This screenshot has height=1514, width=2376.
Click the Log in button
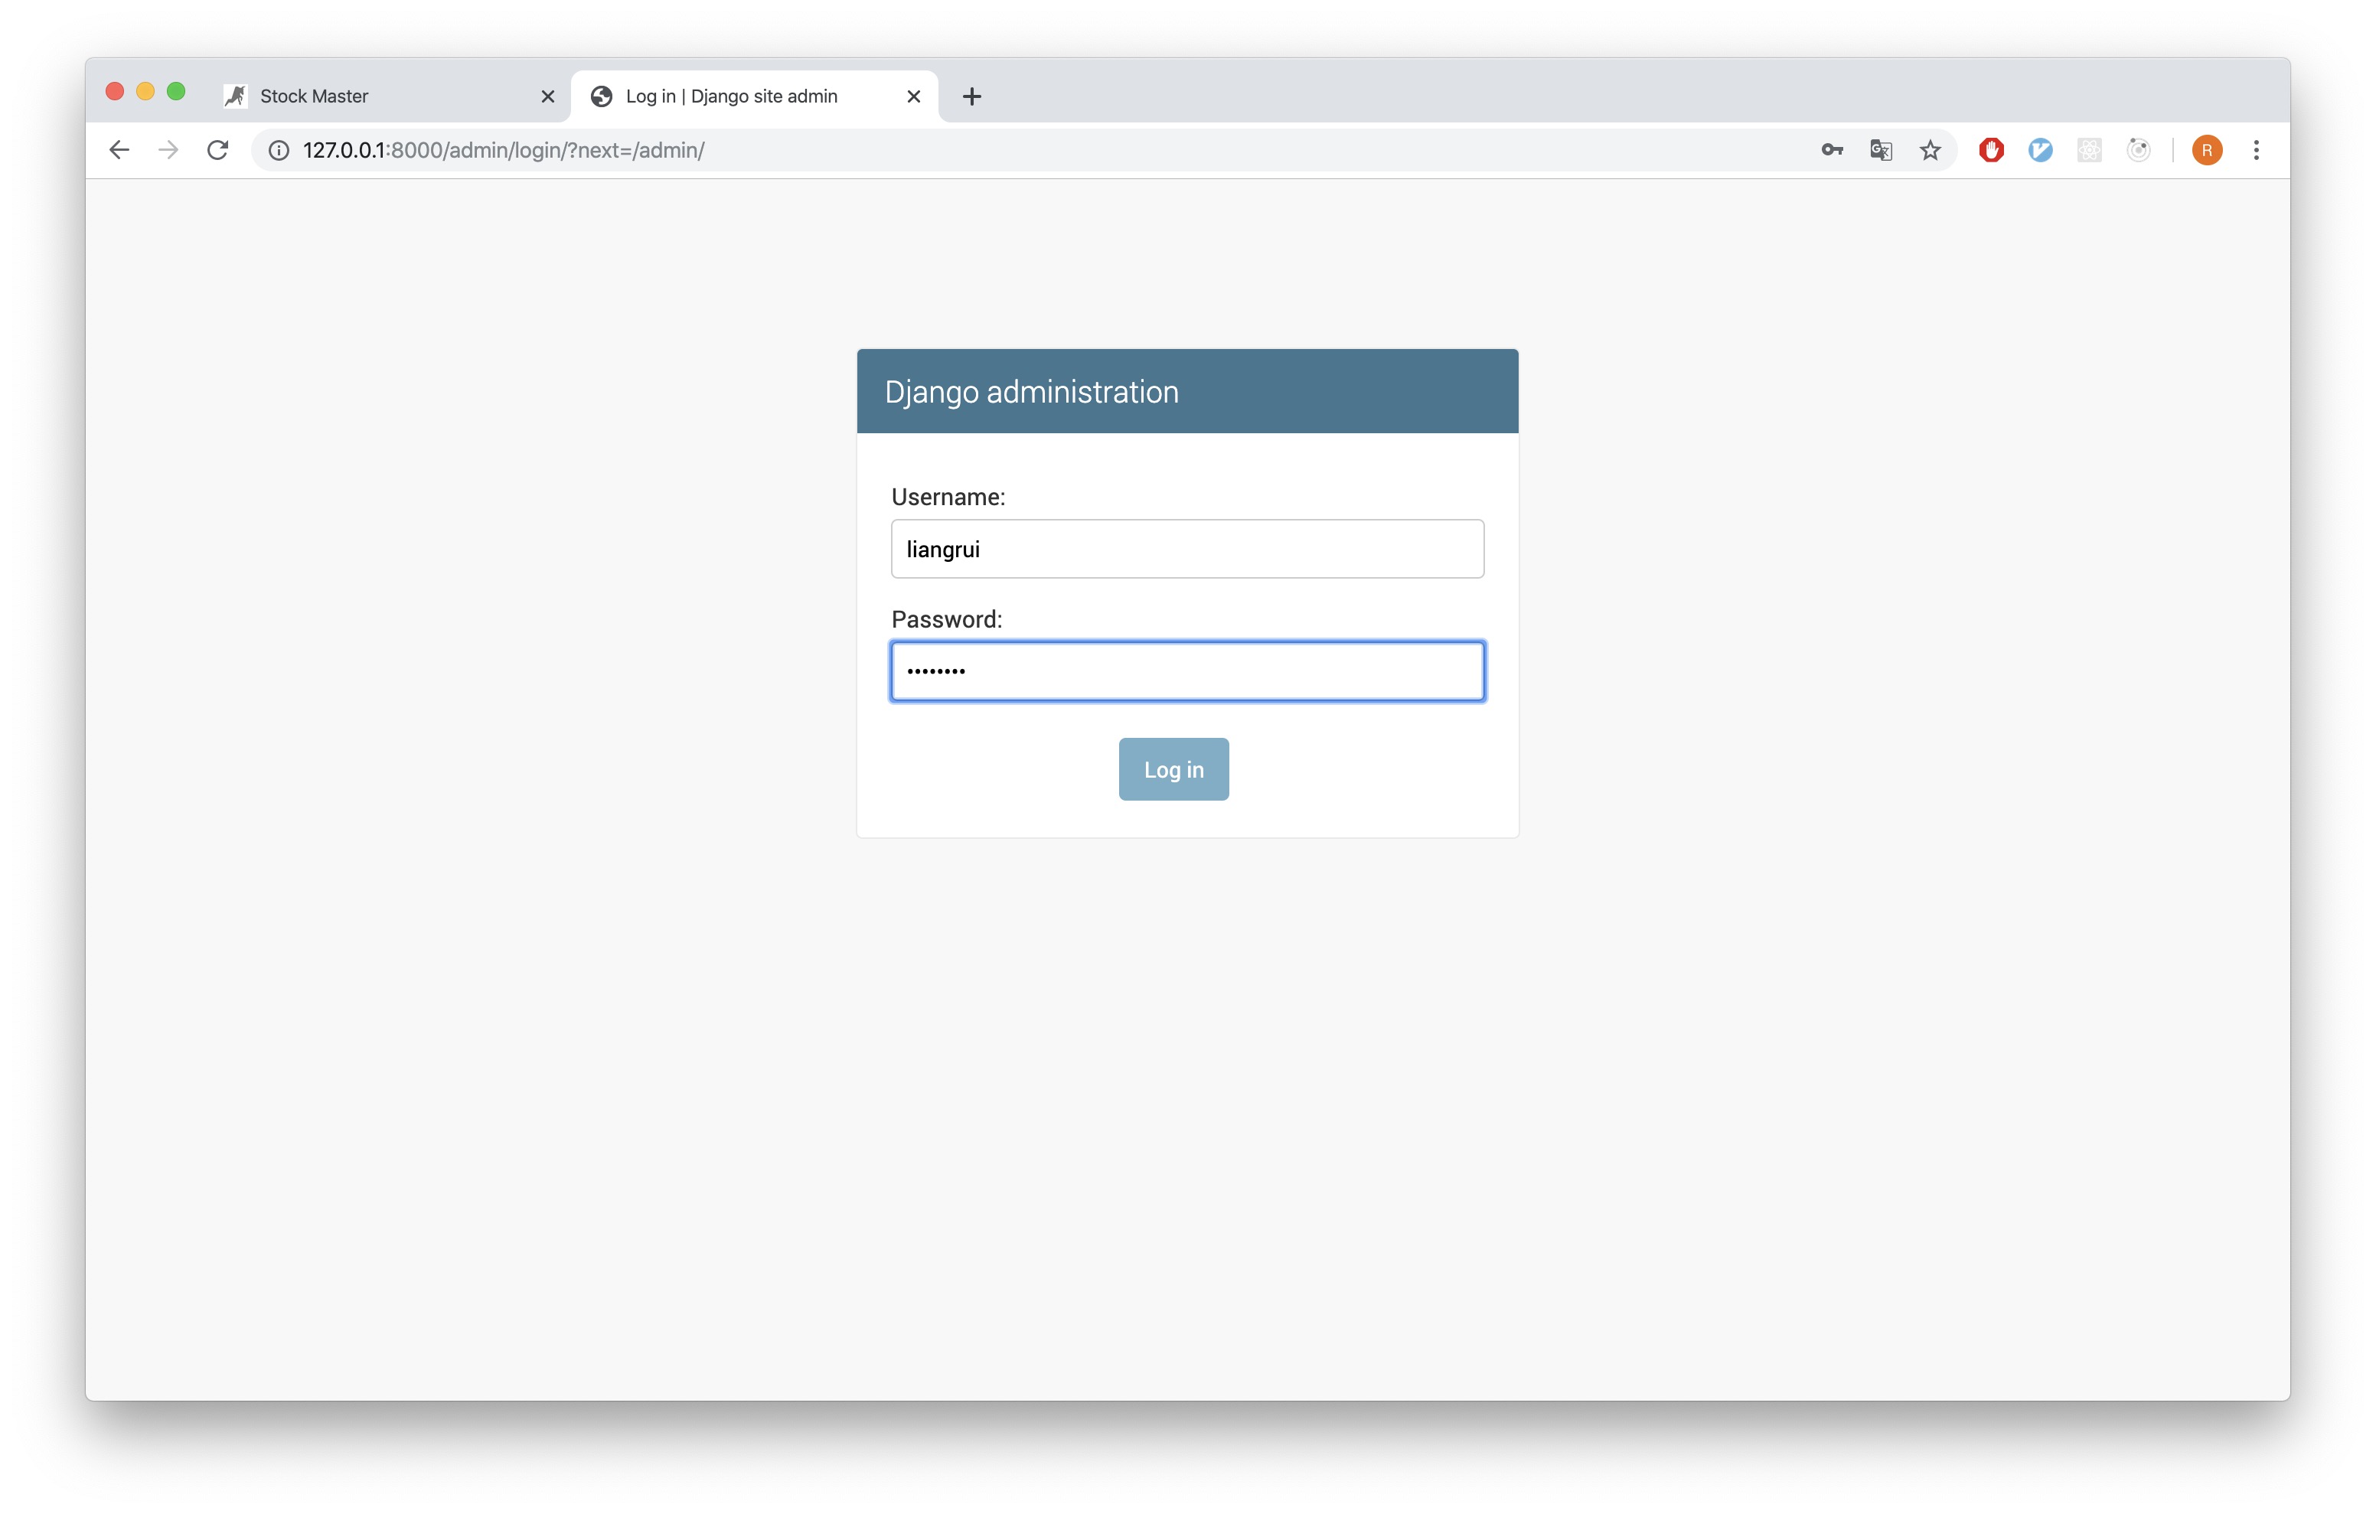pos(1173,768)
